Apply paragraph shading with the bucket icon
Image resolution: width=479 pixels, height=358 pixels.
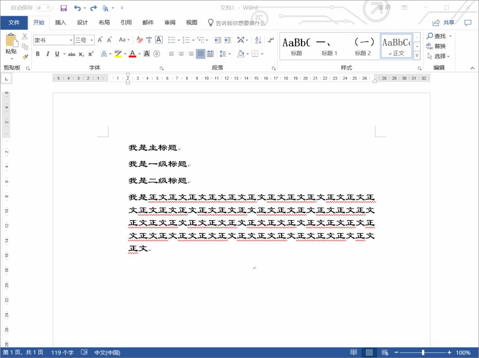240,54
